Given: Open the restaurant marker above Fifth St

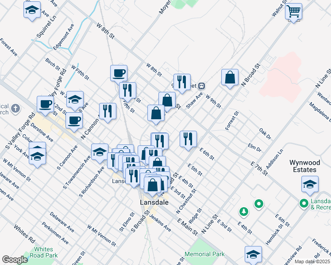Looking at the screenshot, I should [127, 91].
